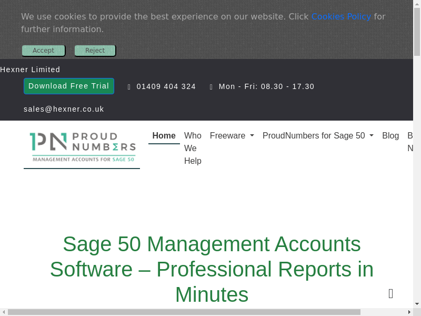Click the Proud Numbers logo

82,147
